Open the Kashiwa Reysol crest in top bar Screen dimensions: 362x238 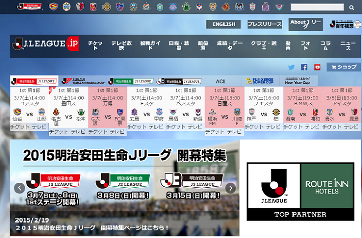pyautogui.click(x=107, y=7)
